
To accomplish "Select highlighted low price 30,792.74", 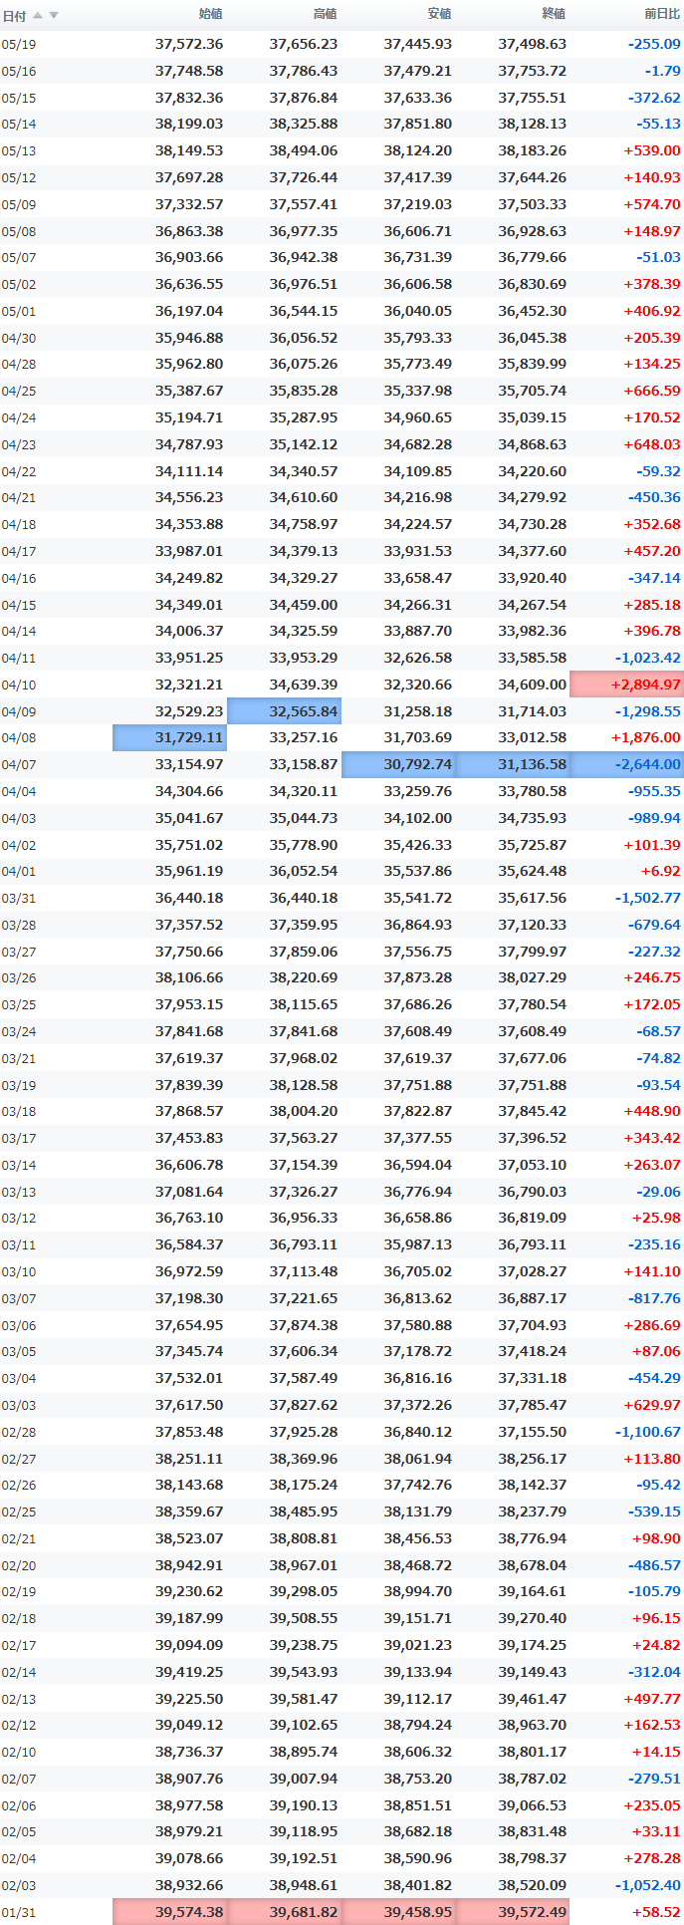I will coord(399,764).
